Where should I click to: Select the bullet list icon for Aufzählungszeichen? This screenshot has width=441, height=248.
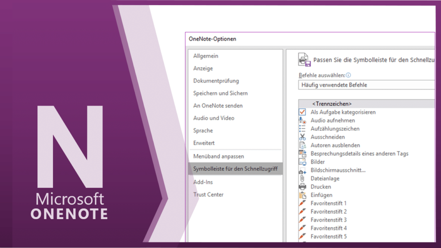[302, 128]
